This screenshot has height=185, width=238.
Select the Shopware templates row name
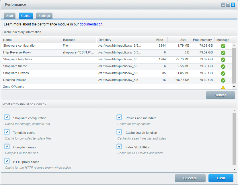(x=17, y=59)
